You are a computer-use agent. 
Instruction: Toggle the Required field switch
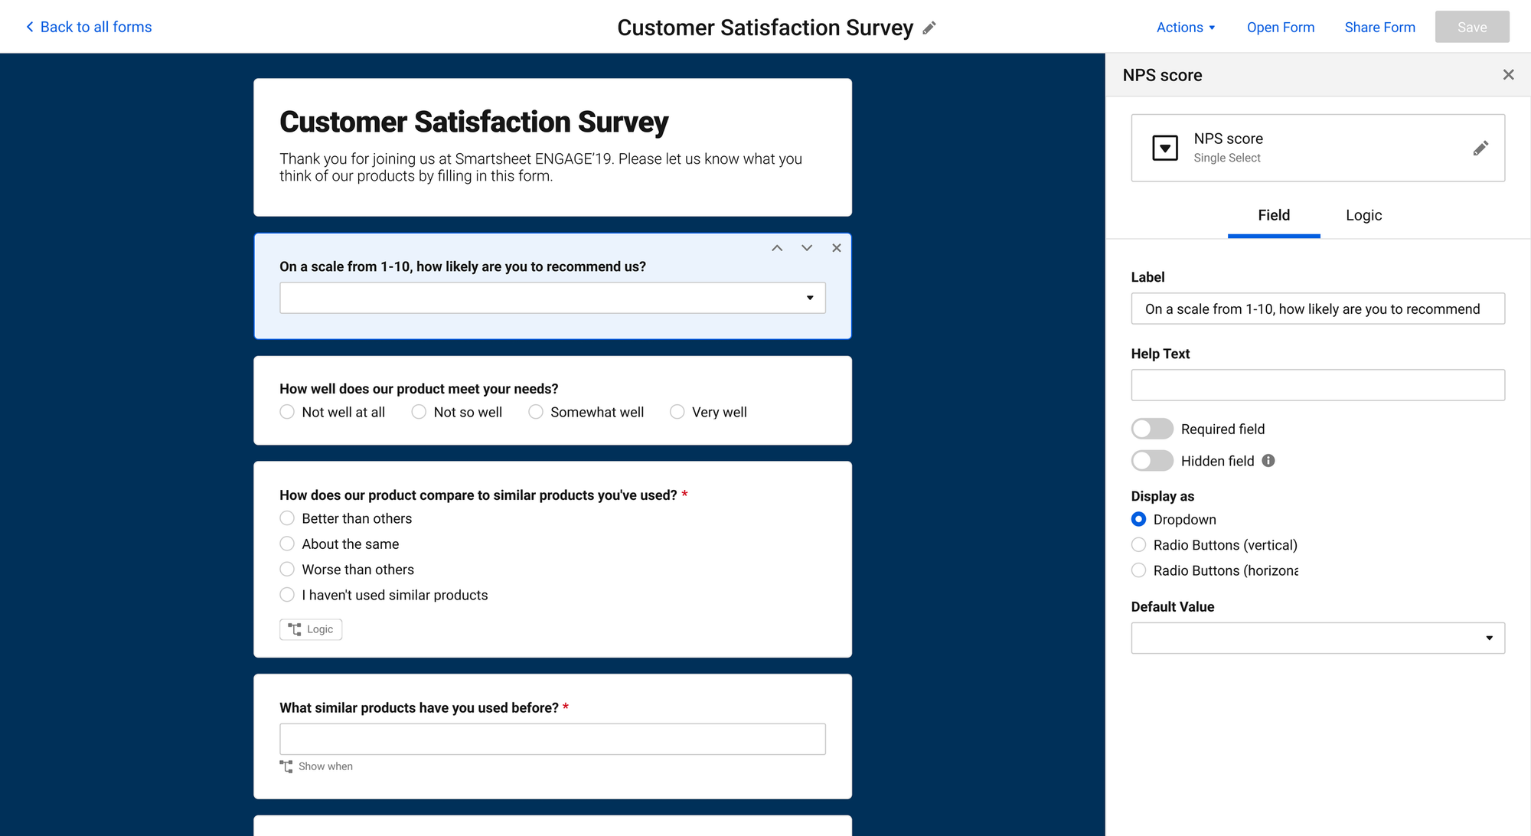(1152, 429)
